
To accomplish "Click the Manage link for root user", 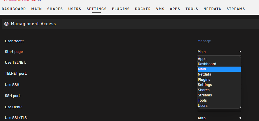I will point(204,41).
